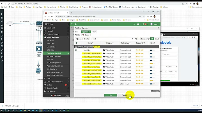The width and height of the screenshot is (202, 113).
Task: Close the Add New Override dialog
Action: tap(158, 28)
